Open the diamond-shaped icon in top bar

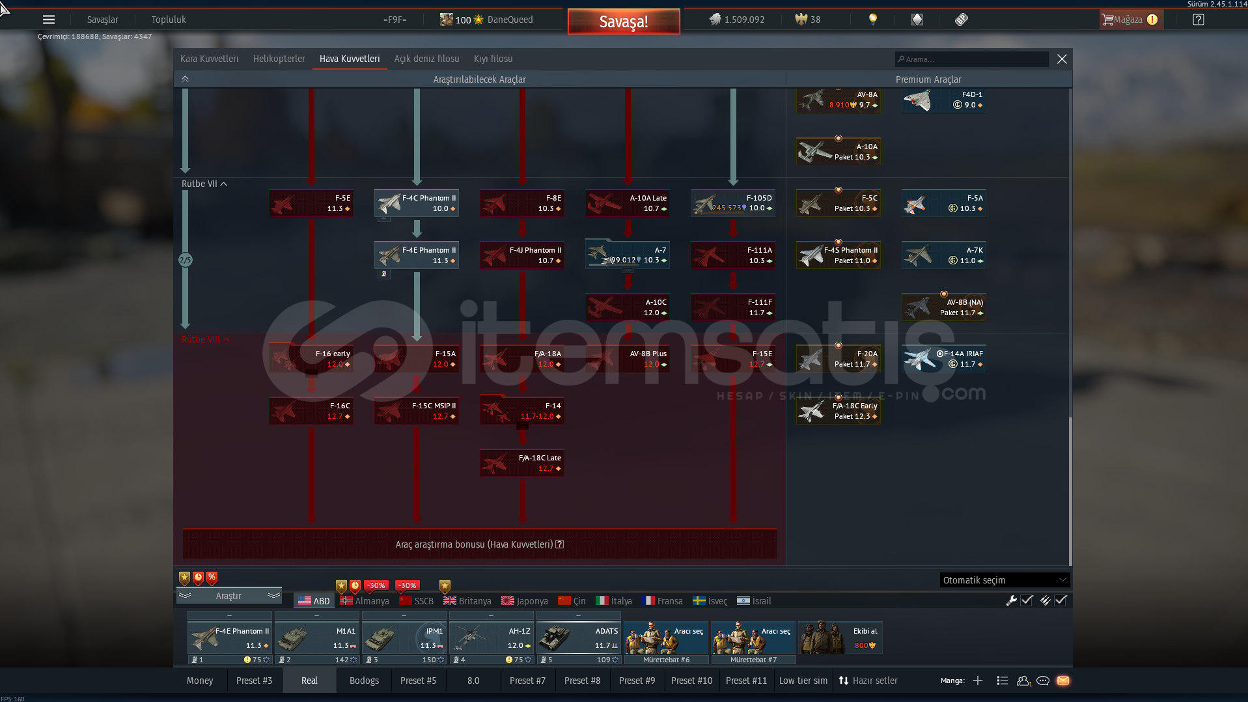pos(917,20)
